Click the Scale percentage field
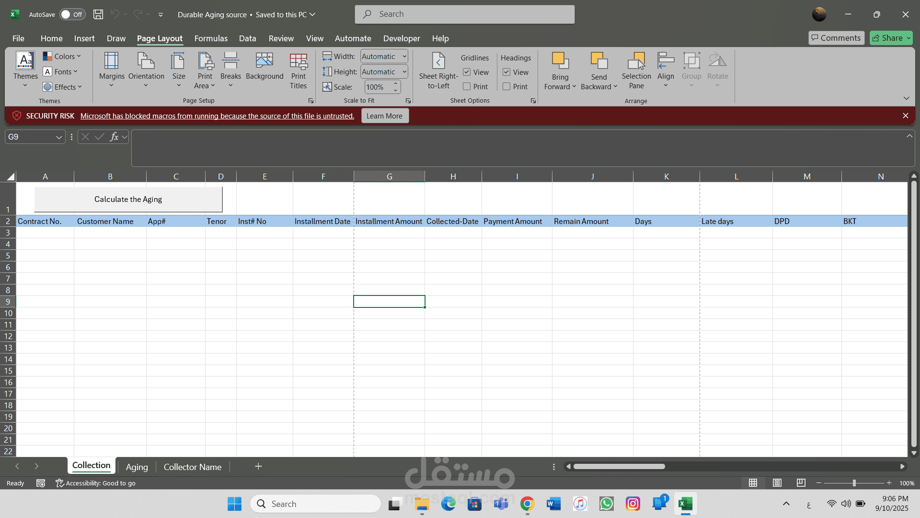Viewport: 920px width, 518px height. pos(379,87)
